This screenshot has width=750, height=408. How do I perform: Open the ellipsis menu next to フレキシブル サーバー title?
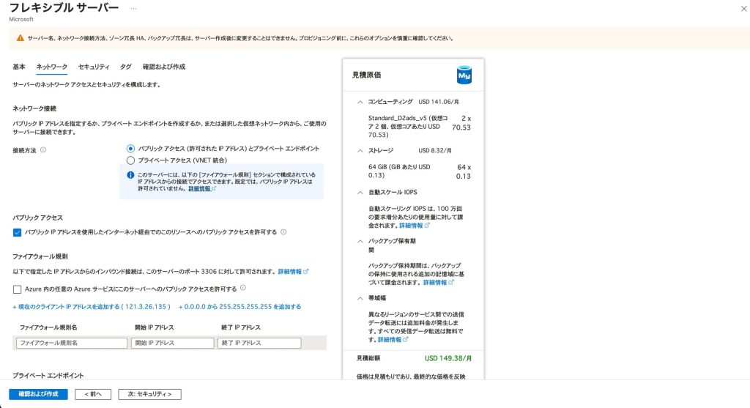[x=133, y=7]
